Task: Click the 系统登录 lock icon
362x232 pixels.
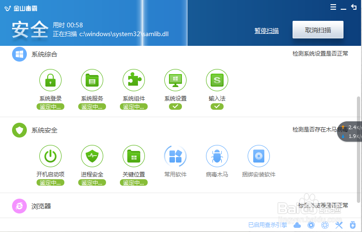Action: coord(50,80)
